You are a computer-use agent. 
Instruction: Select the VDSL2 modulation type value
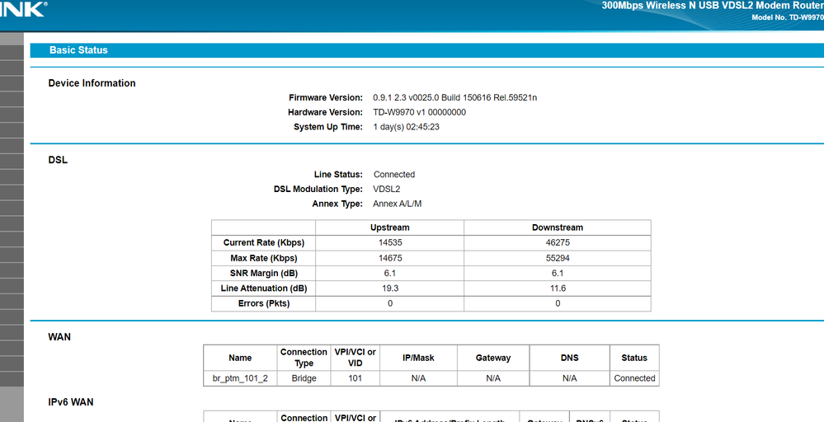pos(386,190)
